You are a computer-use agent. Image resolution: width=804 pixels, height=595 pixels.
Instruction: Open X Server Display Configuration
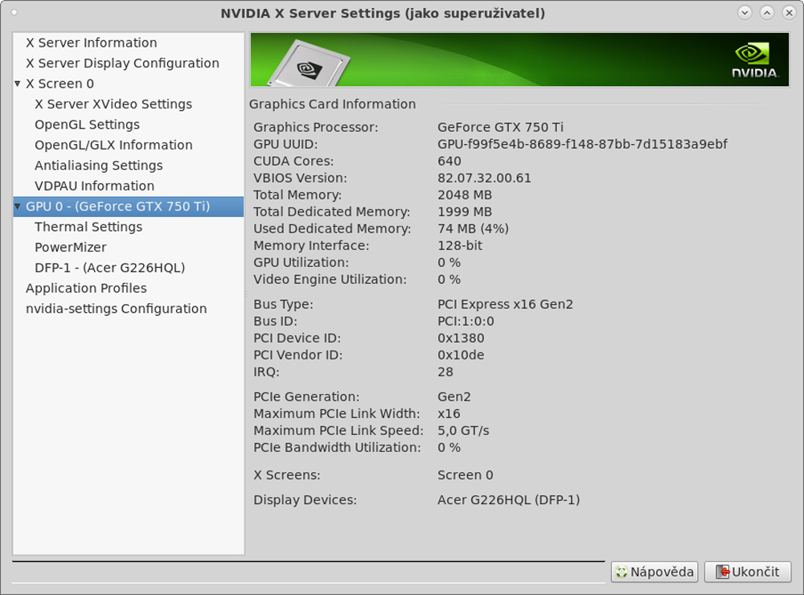tap(122, 63)
